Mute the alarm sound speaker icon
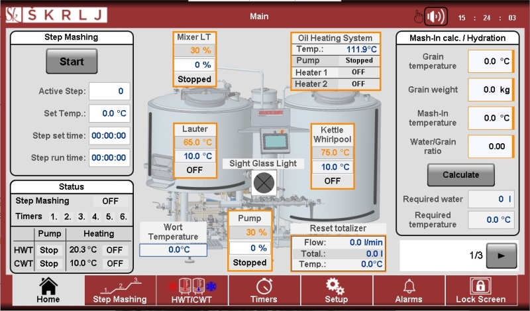This screenshot has width=530, height=311. point(435,17)
